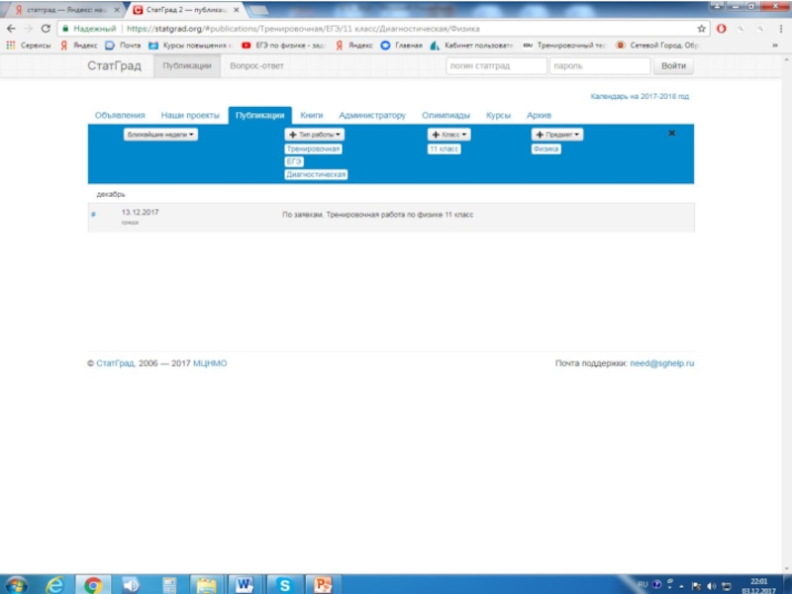Screen dimensions: 792x594
Task: Click the RU language indicator in tray
Action: point(643,585)
